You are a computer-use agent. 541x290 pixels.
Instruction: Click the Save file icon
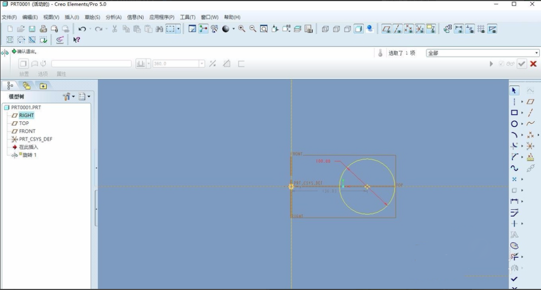(x=32, y=29)
